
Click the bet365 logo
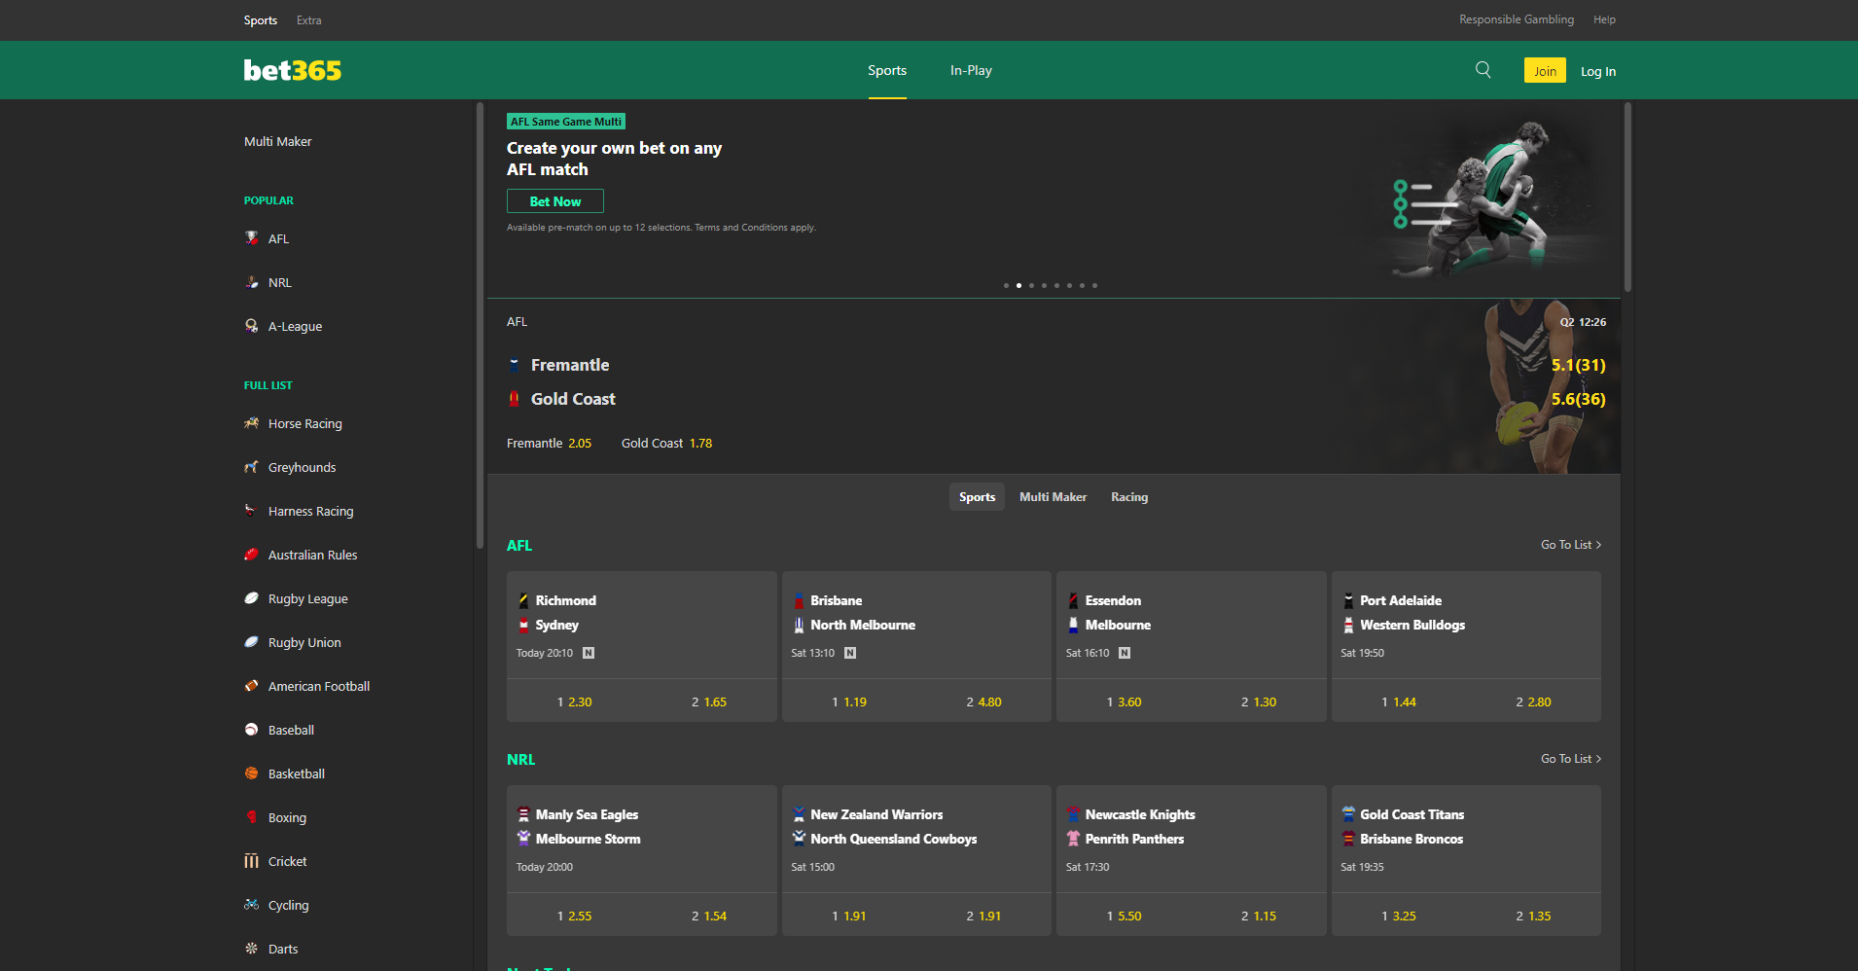point(293,70)
